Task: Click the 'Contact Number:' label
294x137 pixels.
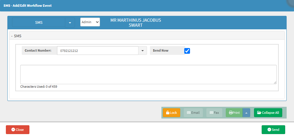Action: point(38,50)
